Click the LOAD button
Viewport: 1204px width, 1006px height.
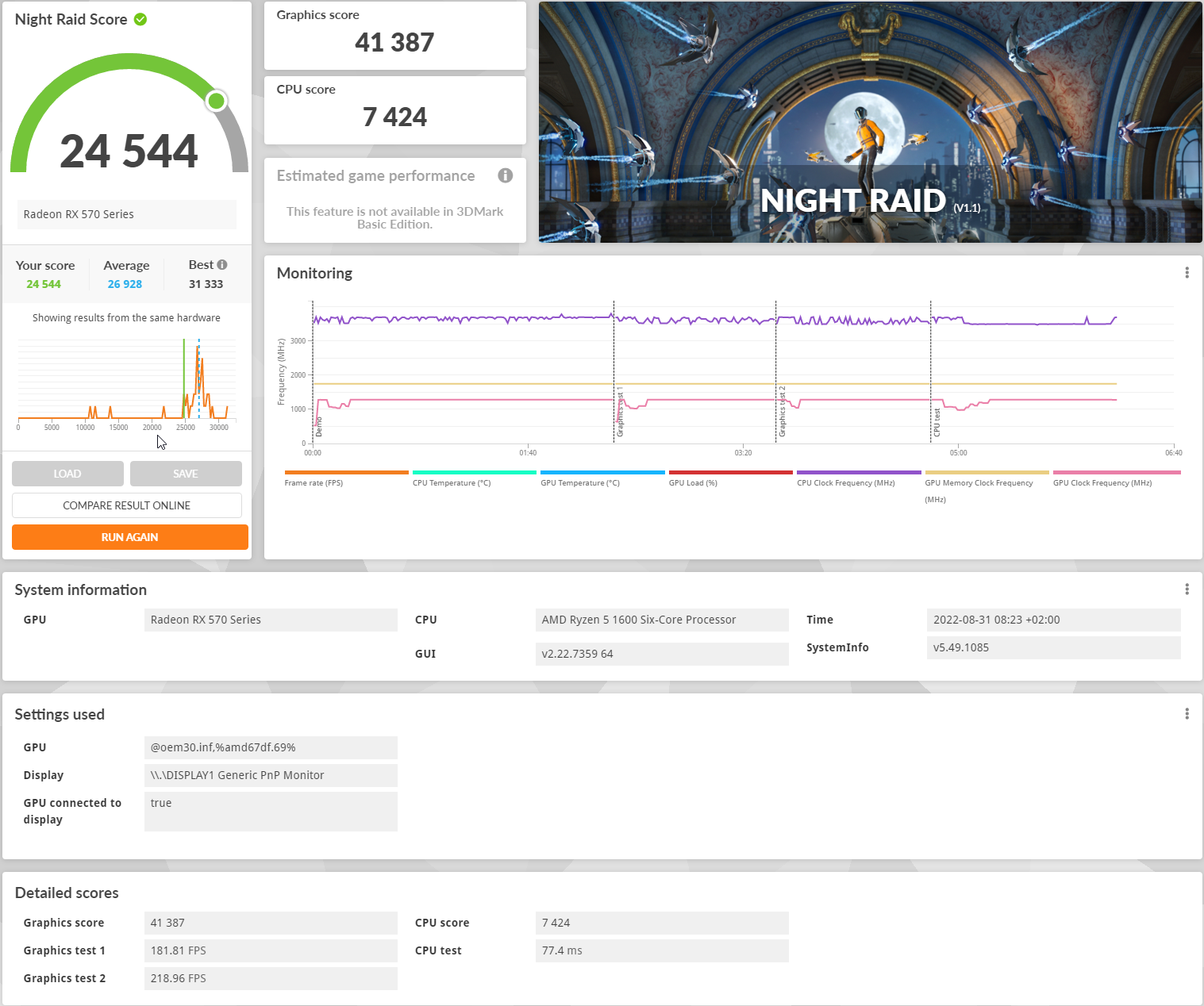pos(67,474)
